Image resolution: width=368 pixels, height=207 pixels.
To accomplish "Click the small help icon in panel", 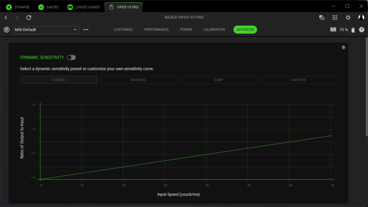I will click(344, 47).
